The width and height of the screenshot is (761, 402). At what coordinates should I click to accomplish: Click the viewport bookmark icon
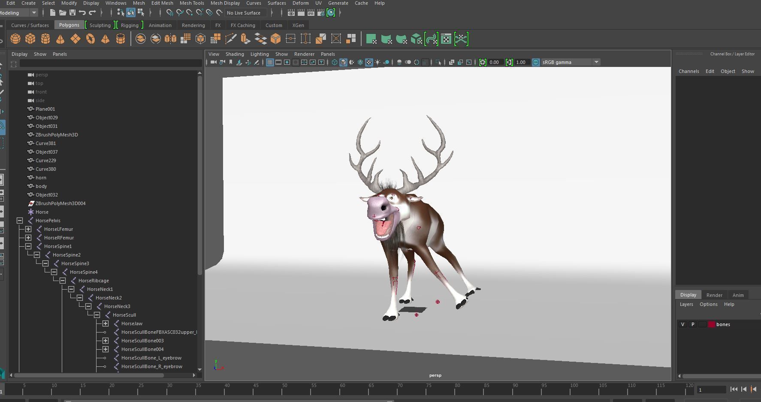(x=231, y=62)
